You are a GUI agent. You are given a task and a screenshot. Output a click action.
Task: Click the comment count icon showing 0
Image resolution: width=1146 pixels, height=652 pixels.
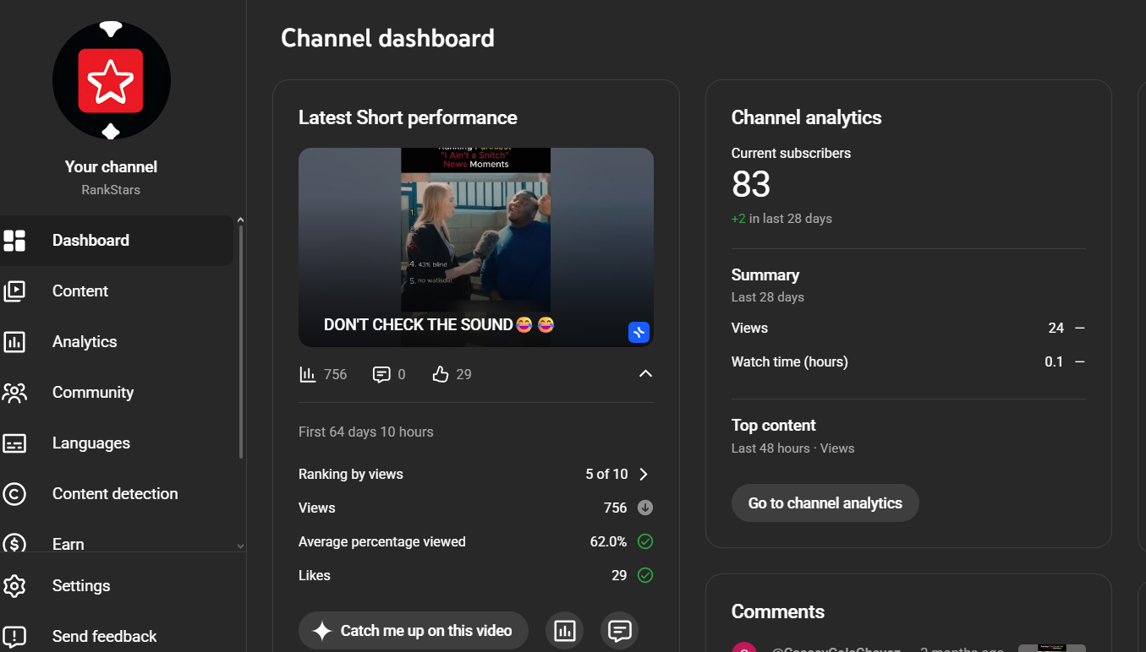pos(389,374)
